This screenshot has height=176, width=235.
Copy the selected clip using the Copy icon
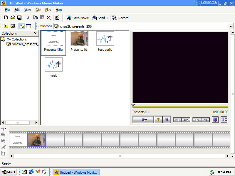[35, 18]
